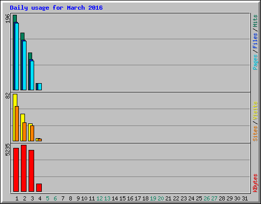Click day 9 on the date axis
Screen dimensions: 261x204
pos(78,198)
